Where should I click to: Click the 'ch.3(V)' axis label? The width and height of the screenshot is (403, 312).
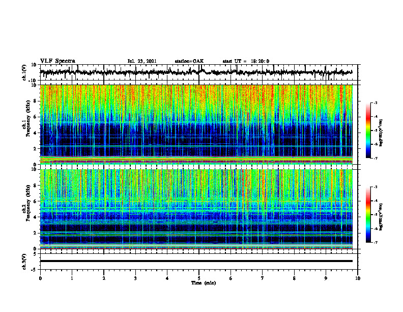24,262
